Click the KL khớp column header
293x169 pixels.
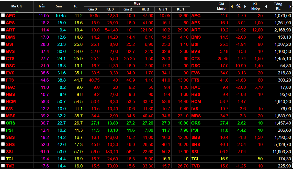tap(255, 6)
